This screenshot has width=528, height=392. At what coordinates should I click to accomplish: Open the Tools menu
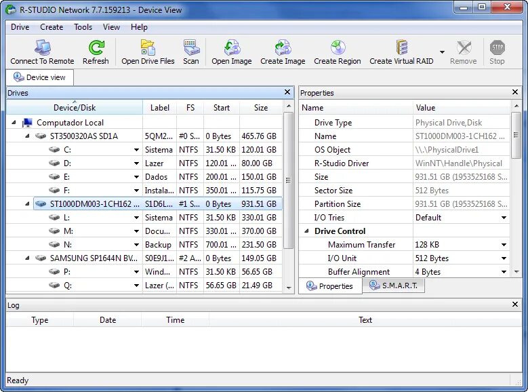[x=83, y=27]
